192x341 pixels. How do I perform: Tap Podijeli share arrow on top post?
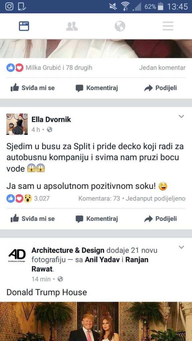(160, 88)
